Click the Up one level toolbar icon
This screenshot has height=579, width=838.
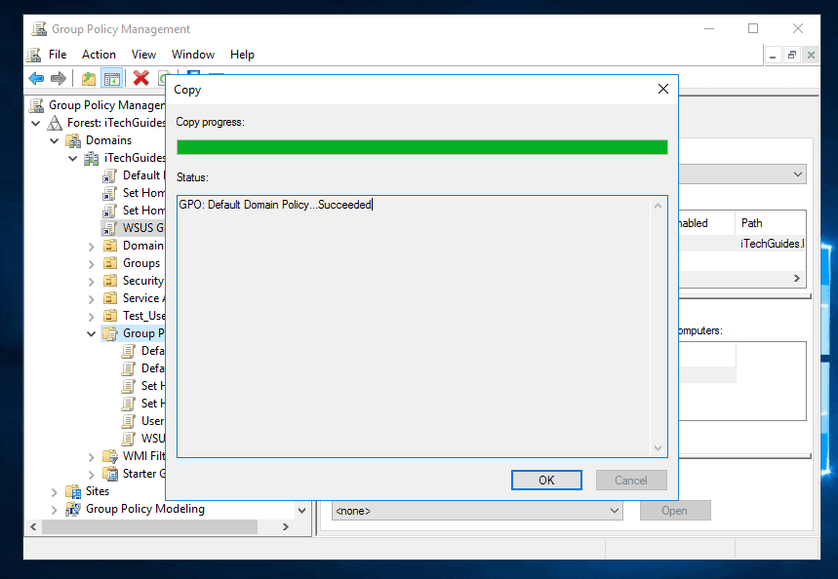pyautogui.click(x=88, y=79)
